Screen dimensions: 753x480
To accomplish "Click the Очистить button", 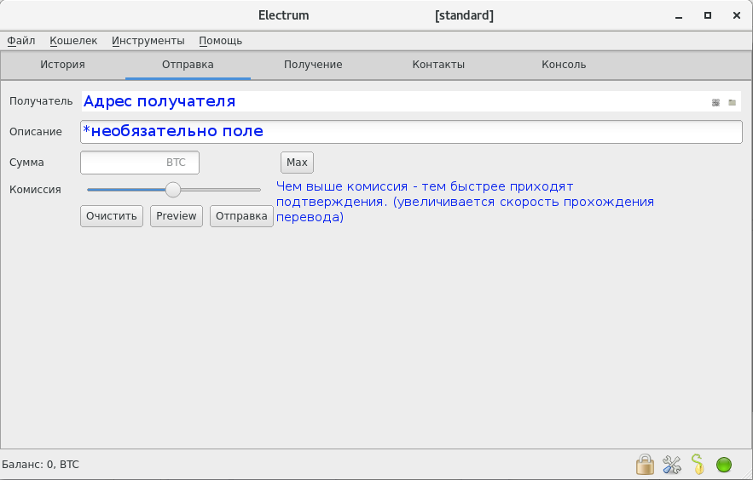I will pyautogui.click(x=112, y=216).
